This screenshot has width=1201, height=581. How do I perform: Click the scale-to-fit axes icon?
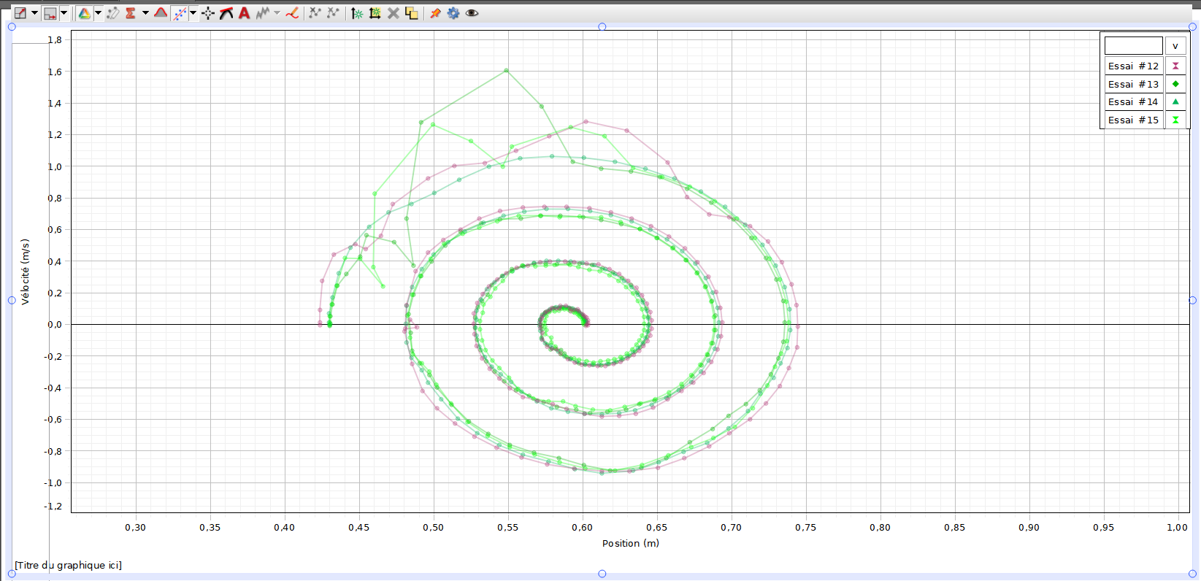click(20, 13)
